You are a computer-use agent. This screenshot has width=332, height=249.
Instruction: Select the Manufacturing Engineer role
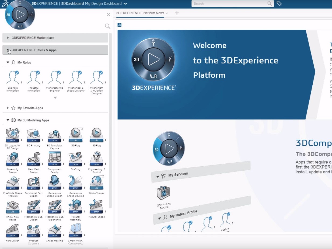[55, 78]
